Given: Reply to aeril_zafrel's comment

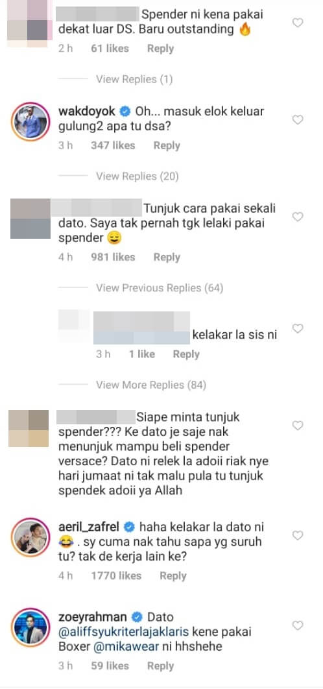Looking at the screenshot, I should click(173, 575).
